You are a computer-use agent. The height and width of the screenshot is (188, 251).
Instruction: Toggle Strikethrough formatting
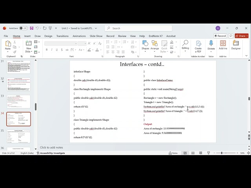[x=67, y=50]
